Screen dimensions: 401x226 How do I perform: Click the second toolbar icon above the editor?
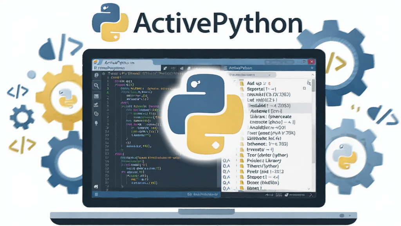point(173,68)
